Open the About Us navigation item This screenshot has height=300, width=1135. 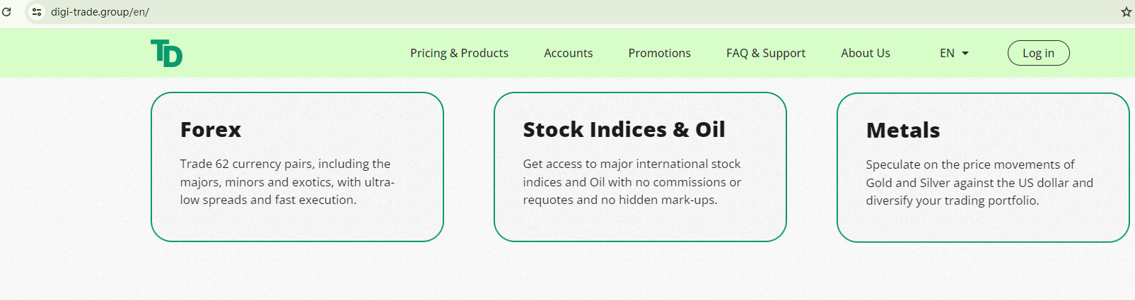(865, 53)
